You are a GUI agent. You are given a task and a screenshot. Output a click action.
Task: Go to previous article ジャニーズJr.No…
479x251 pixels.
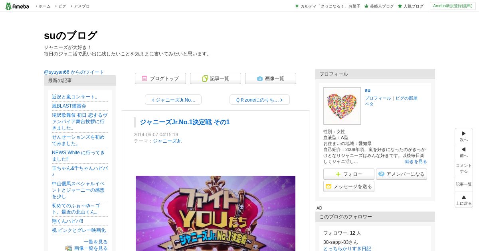point(173,100)
